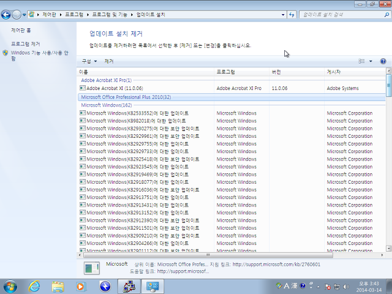Sort by the 이름 column header

pos(145,72)
